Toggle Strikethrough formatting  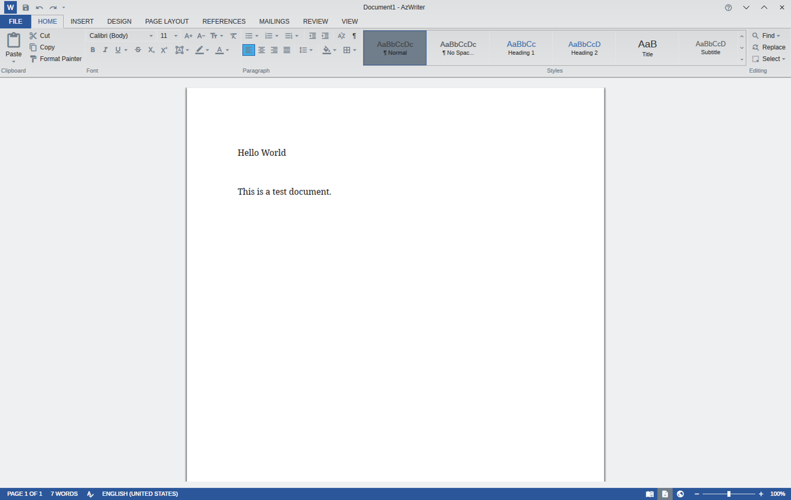[x=138, y=50]
